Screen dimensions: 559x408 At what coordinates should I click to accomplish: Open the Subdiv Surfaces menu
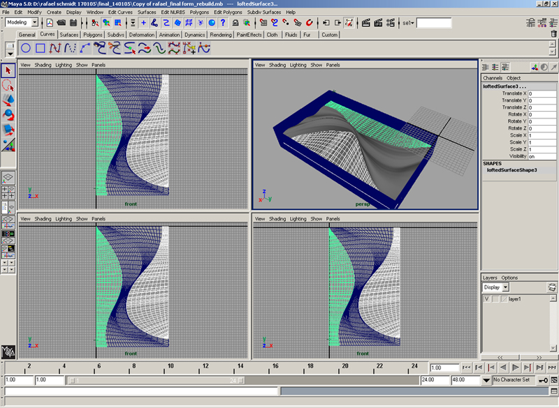264,12
